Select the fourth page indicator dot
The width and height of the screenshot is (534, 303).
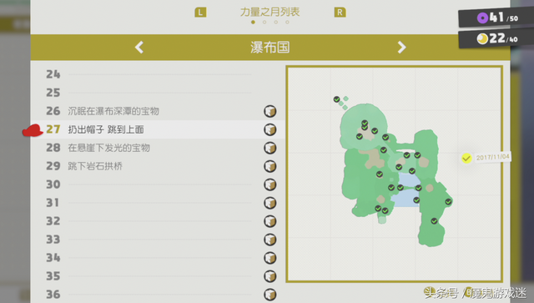[x=287, y=23]
